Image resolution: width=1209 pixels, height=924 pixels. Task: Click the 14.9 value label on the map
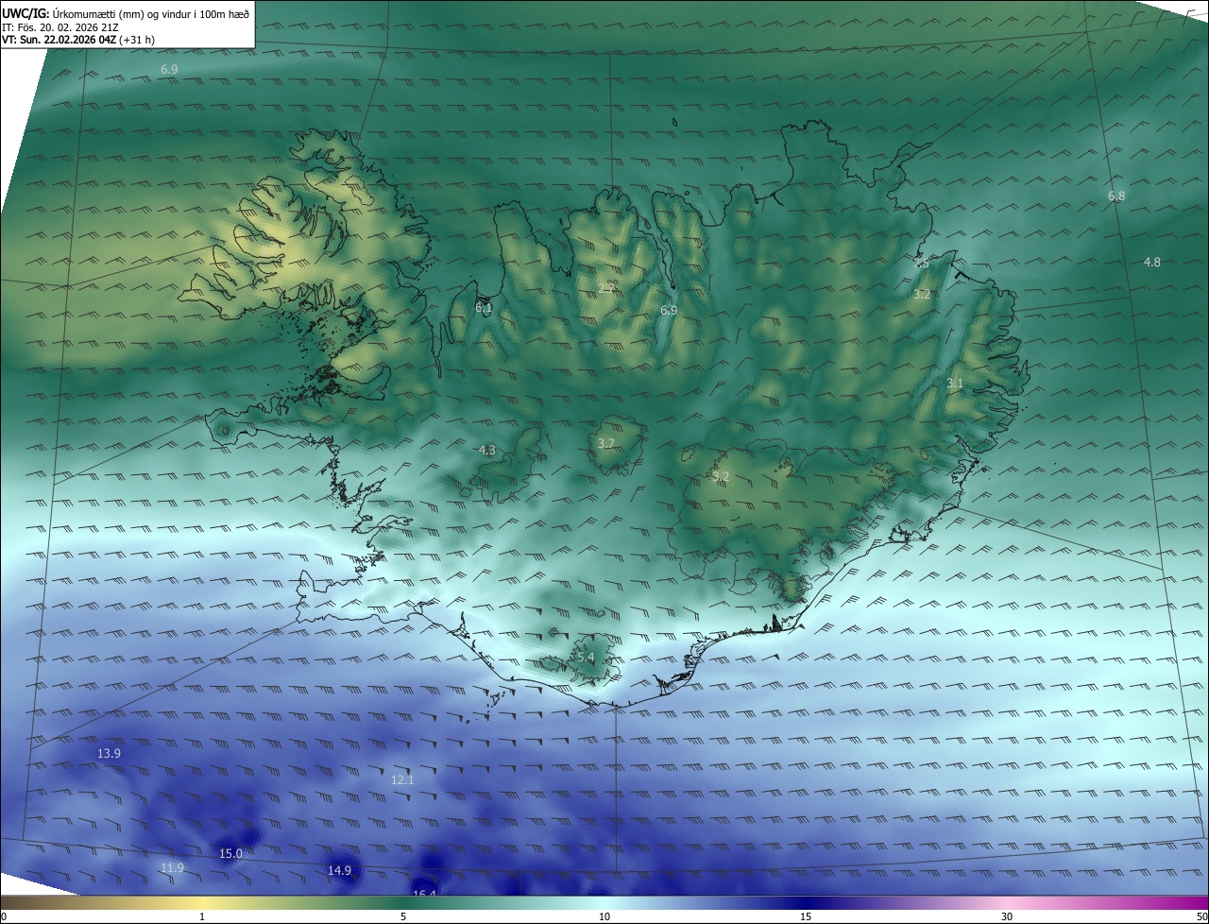[340, 870]
